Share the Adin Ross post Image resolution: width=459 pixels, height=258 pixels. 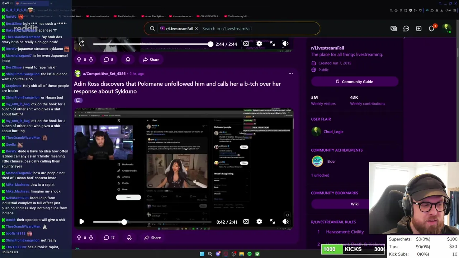[152, 238]
